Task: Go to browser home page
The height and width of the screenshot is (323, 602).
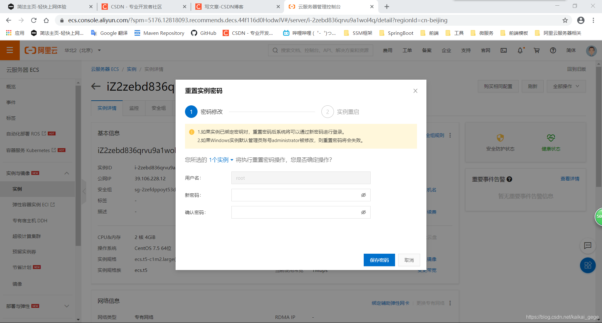Action: point(46,20)
